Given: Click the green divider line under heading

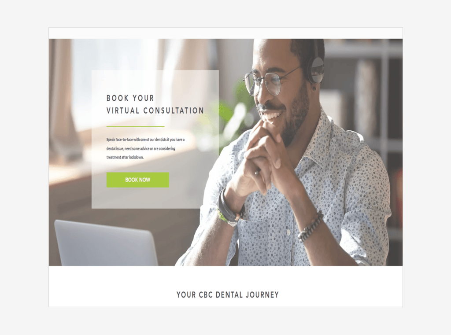Looking at the screenshot, I should click(x=136, y=126).
